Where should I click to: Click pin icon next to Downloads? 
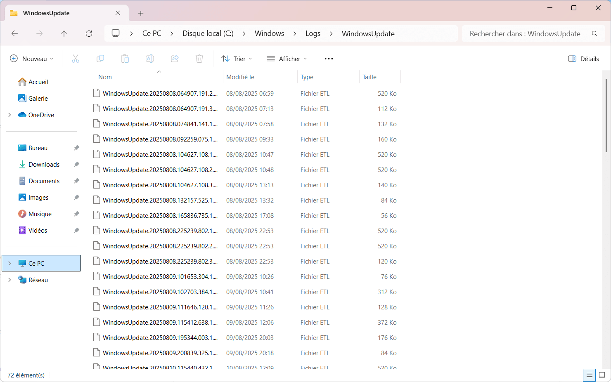coord(76,164)
